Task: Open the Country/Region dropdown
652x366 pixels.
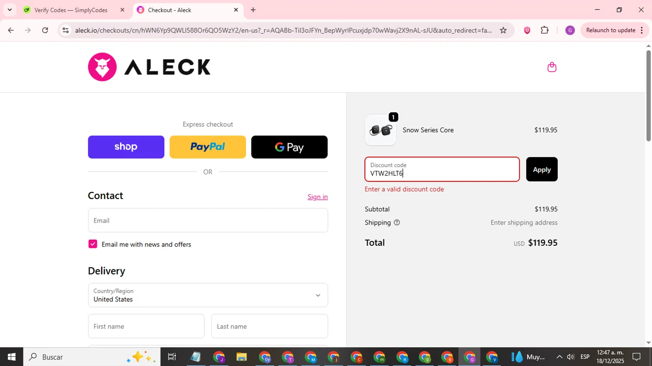Action: pos(208,295)
